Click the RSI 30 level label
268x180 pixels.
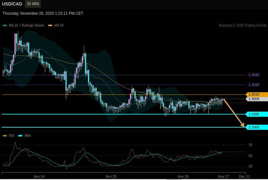(x=250, y=166)
